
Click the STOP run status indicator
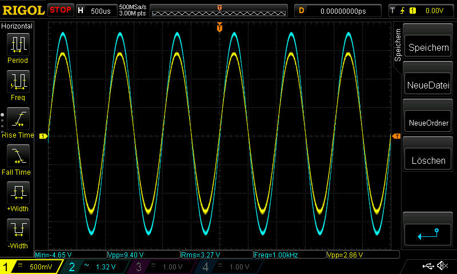click(x=61, y=10)
